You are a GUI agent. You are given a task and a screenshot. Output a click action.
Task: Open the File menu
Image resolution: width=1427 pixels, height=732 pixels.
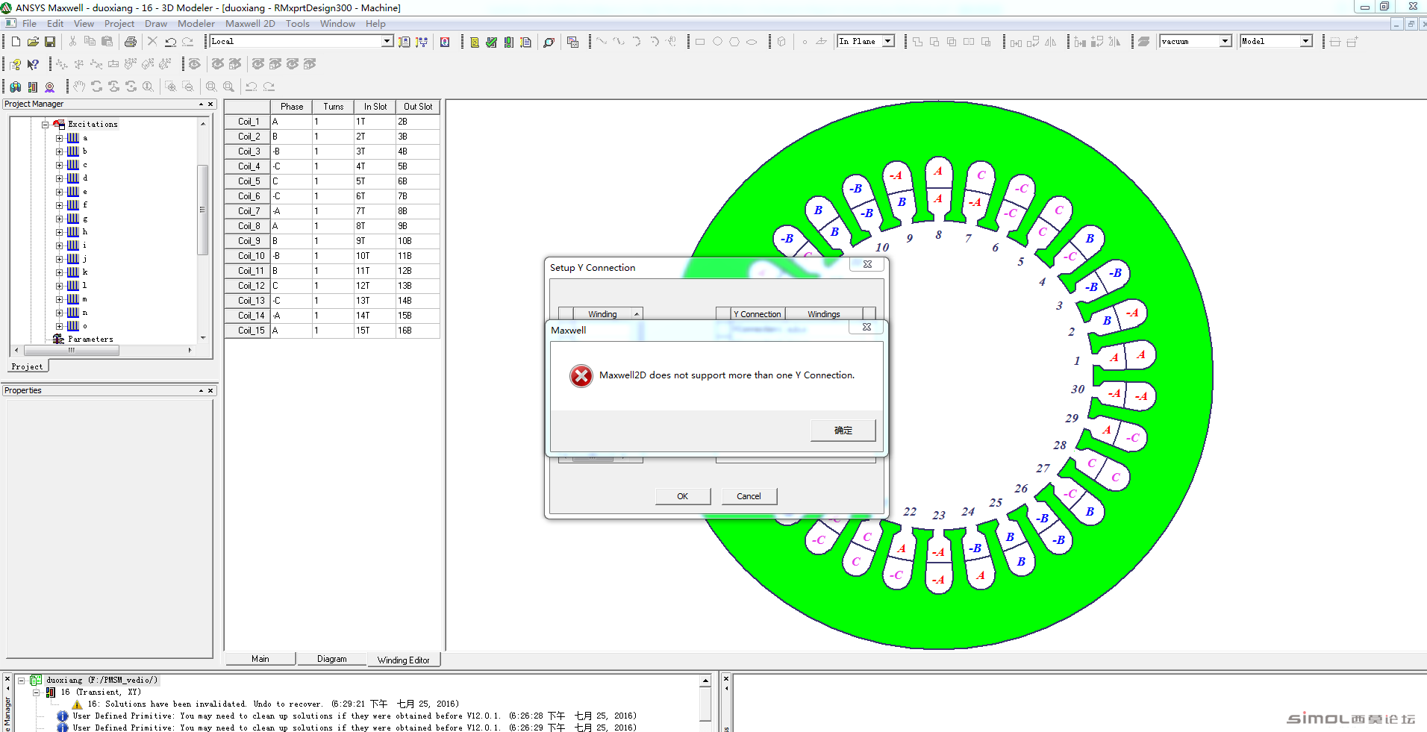pyautogui.click(x=29, y=24)
